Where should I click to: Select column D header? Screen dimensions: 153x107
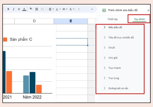[x=34, y=21]
